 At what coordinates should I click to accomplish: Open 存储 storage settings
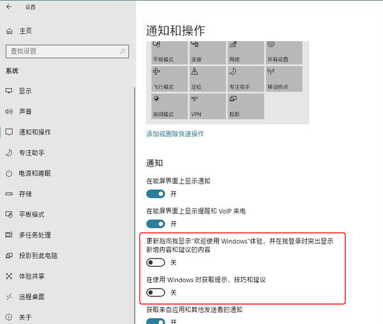click(67, 194)
